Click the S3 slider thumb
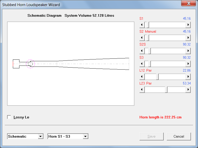 tap(150, 64)
